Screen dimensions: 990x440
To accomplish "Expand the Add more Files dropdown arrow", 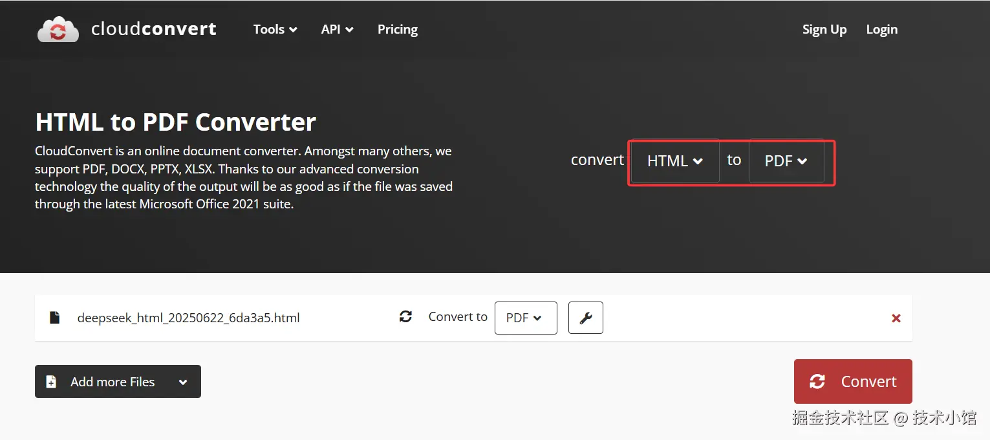I will pyautogui.click(x=183, y=382).
